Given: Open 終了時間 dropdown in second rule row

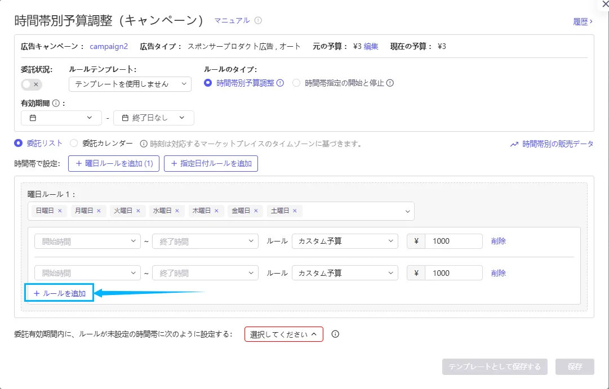Looking at the screenshot, I should [x=206, y=273].
